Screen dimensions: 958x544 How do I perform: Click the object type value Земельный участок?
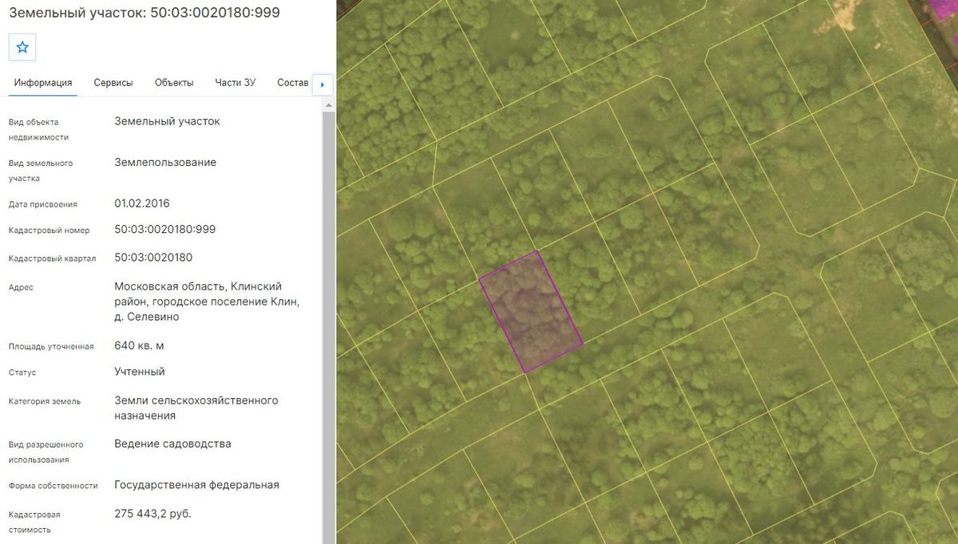click(x=168, y=121)
